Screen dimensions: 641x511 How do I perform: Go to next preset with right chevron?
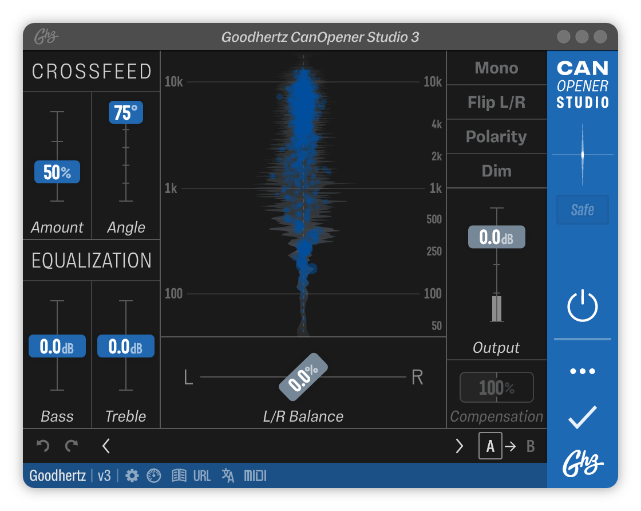click(459, 446)
